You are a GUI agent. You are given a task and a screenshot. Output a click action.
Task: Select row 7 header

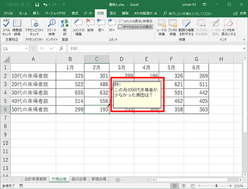point(5,118)
